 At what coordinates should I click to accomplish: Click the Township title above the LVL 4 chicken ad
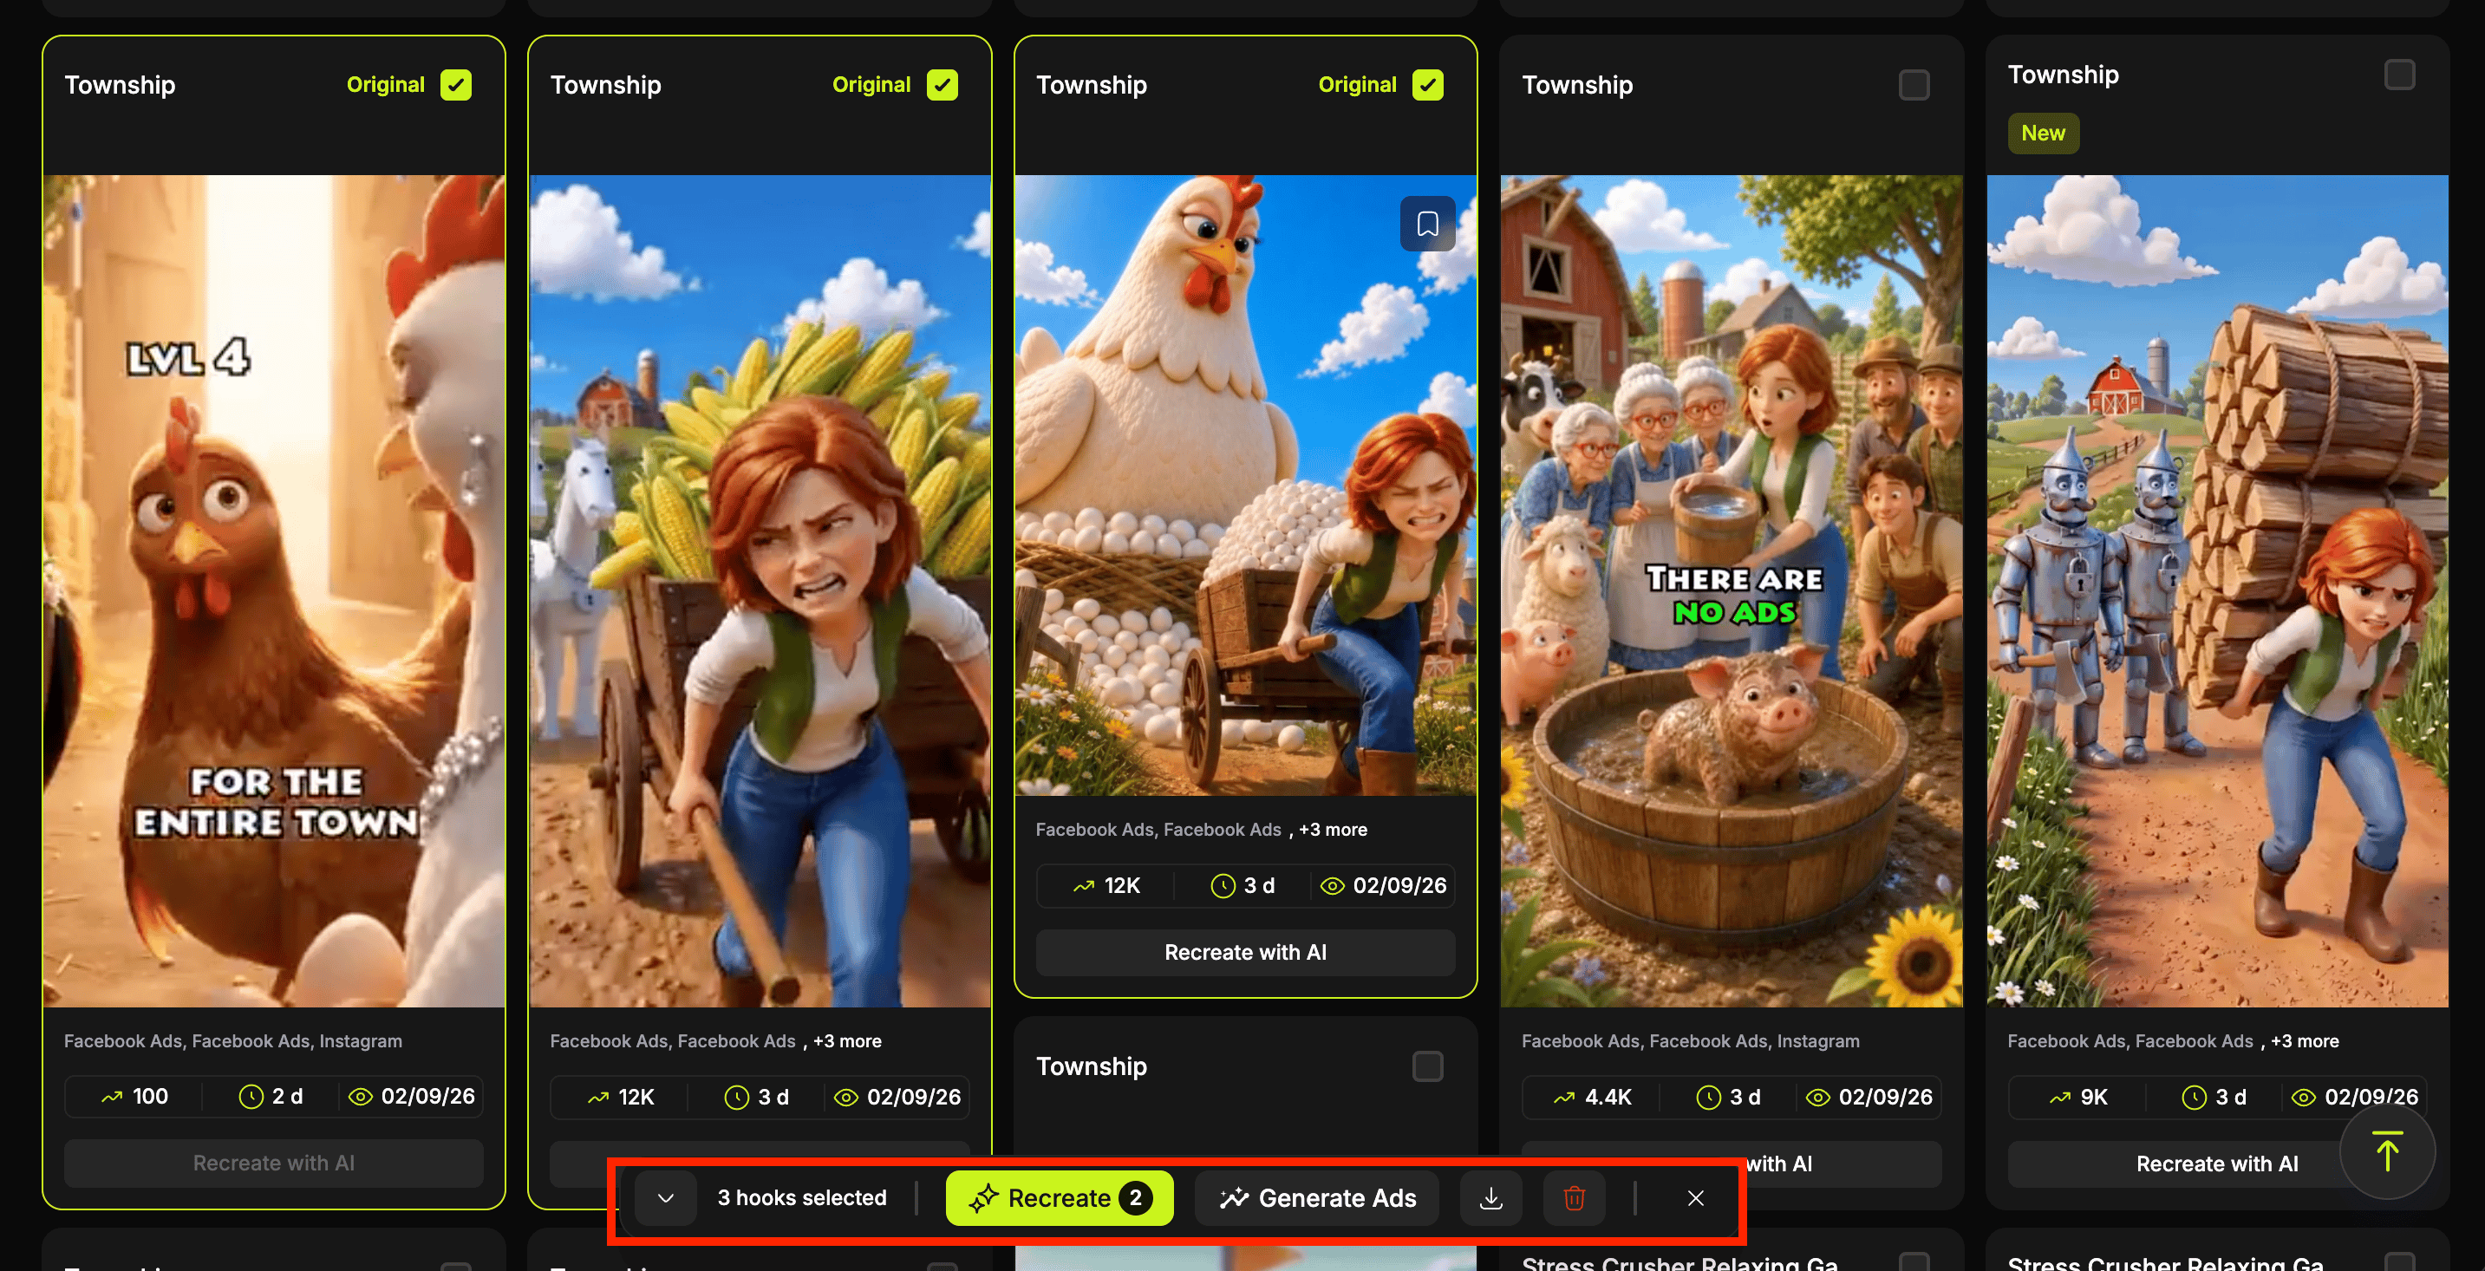coord(120,85)
